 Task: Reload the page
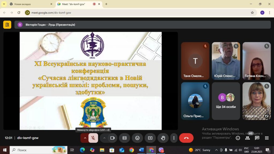[19, 13]
